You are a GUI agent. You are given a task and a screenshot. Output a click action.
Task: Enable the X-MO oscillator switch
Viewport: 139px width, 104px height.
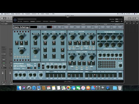79,63
